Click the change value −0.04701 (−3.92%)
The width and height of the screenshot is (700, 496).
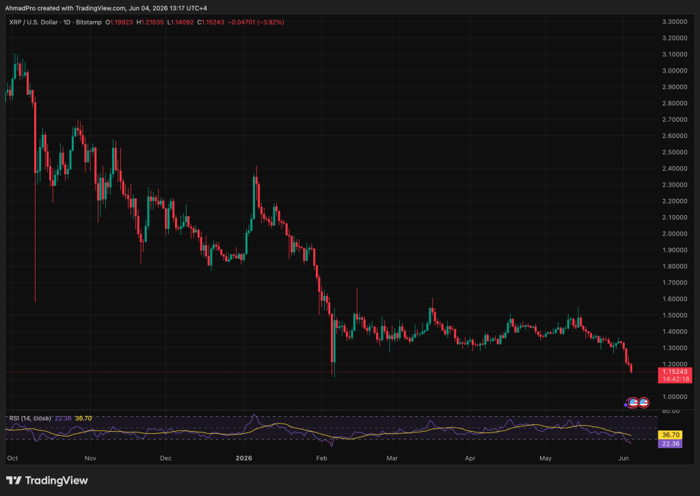pyautogui.click(x=256, y=23)
